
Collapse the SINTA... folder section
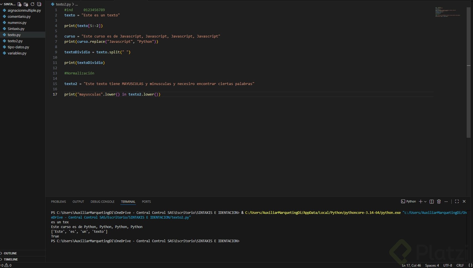click(x=8, y=4)
